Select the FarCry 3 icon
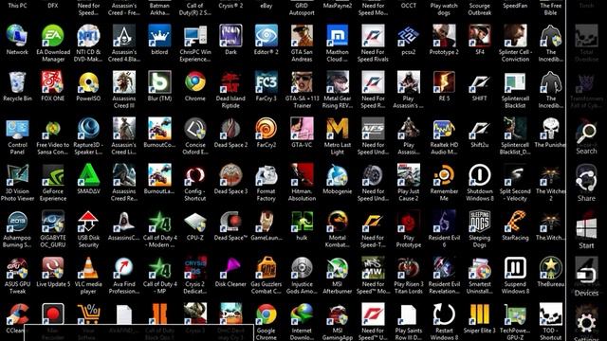The height and width of the screenshot is (341, 607). point(267,82)
